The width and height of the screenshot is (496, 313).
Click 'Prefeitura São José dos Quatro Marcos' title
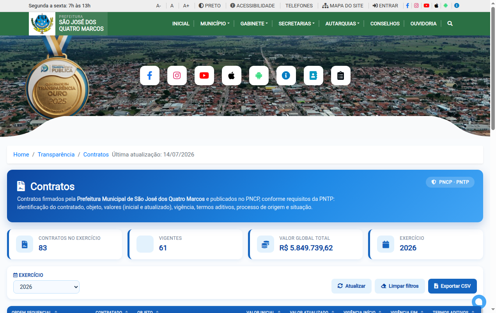click(x=81, y=24)
